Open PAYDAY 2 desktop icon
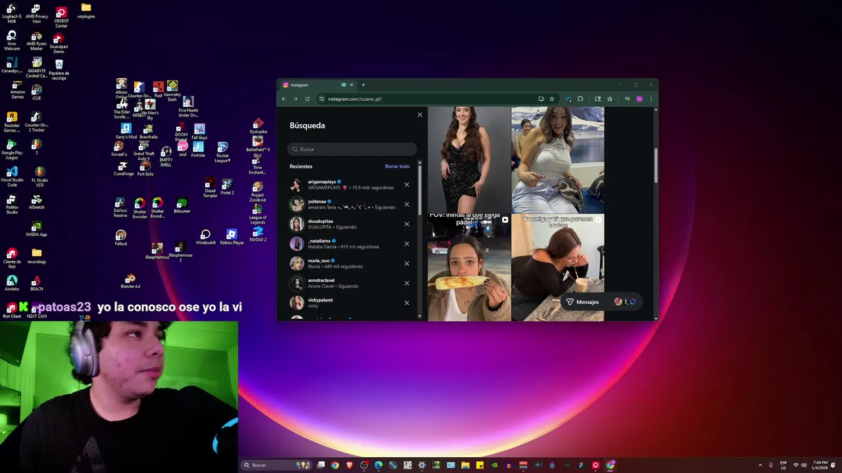Screen dimensions: 842x473 click(x=258, y=235)
